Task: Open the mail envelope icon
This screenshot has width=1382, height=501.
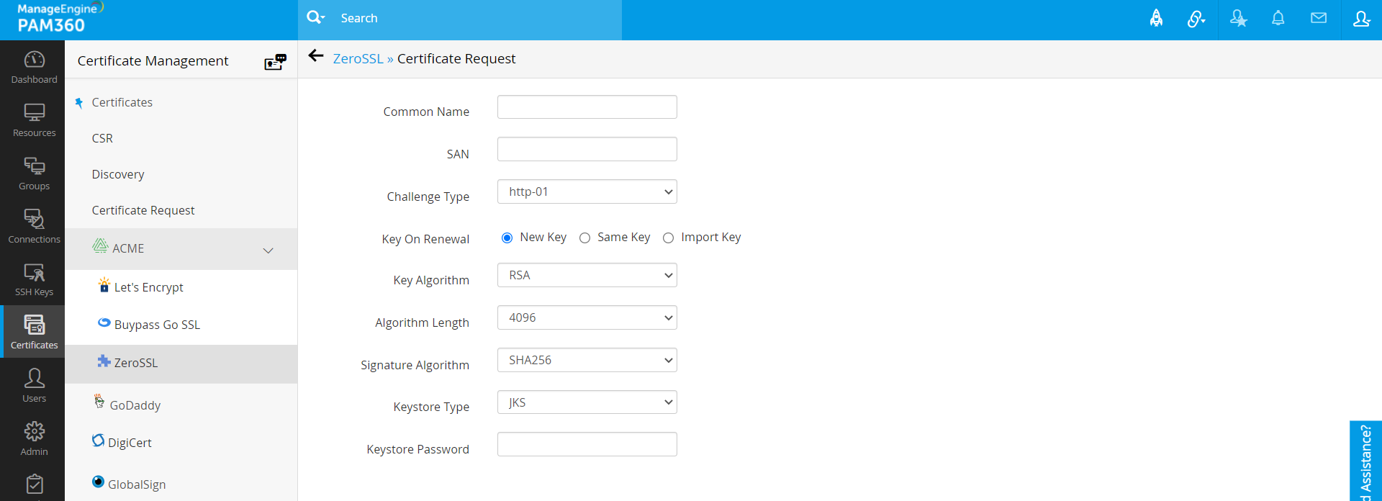Action: (1318, 19)
